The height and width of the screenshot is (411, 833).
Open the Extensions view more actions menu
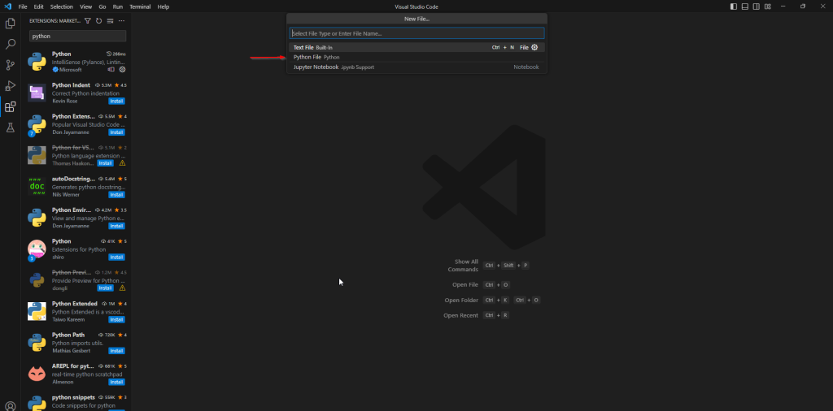pyautogui.click(x=121, y=20)
